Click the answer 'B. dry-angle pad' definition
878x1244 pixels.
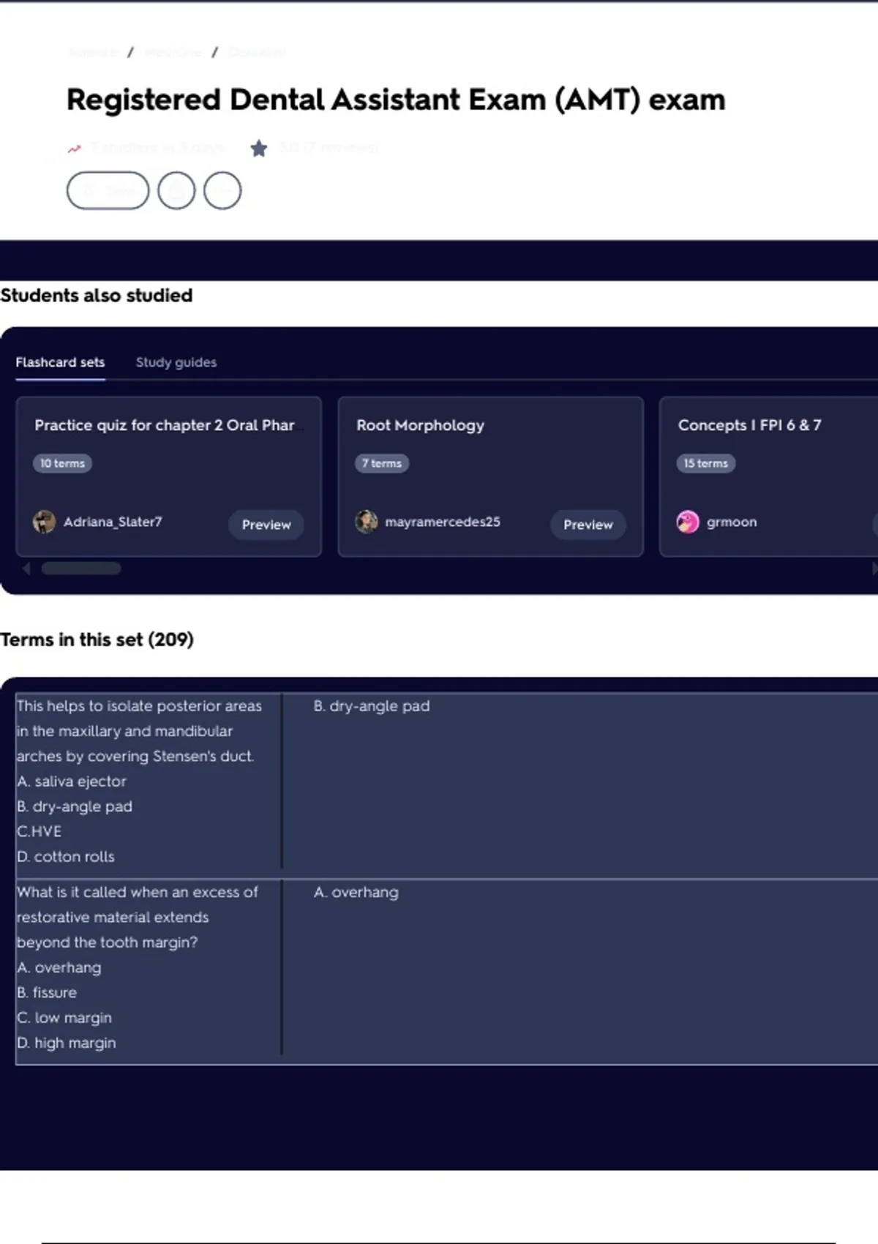click(372, 706)
